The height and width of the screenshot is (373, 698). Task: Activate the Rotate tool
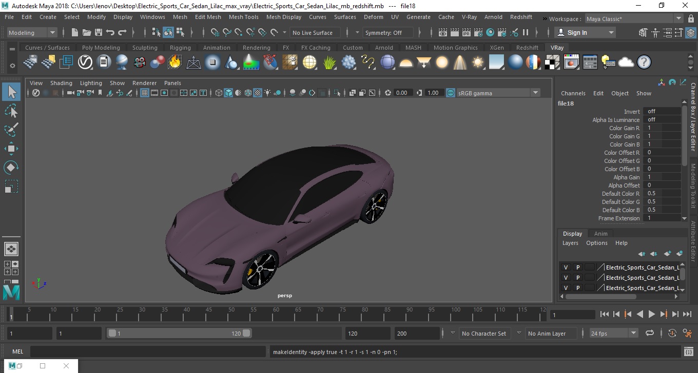pyautogui.click(x=11, y=168)
